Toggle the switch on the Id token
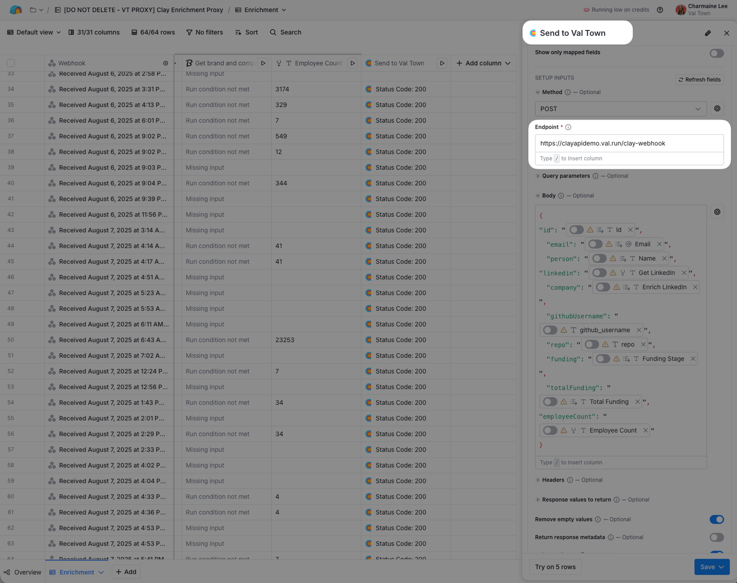 click(577, 230)
